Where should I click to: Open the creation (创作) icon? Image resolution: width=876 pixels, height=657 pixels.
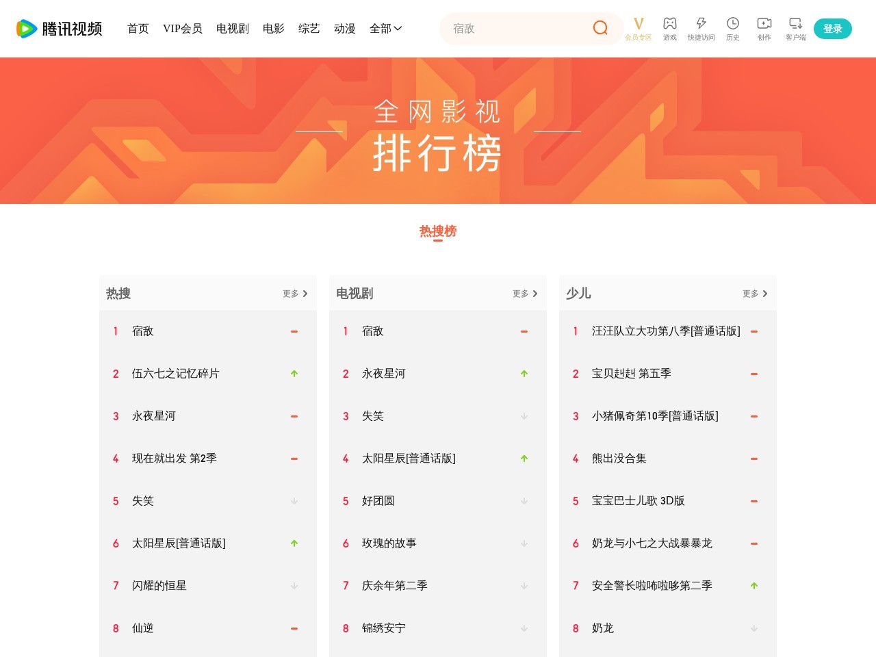[764, 29]
